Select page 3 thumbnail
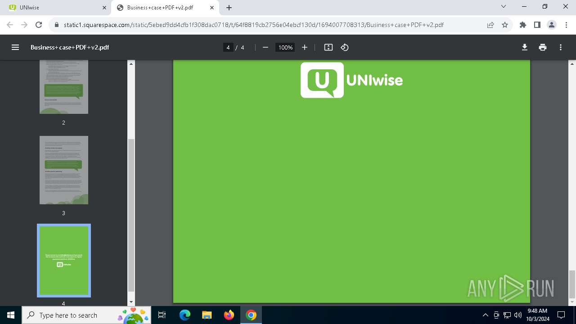Screen dimensions: 576x324 64,170
